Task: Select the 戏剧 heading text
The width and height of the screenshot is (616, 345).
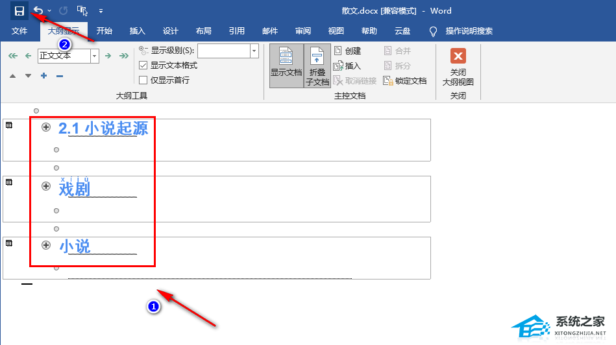Action: pyautogui.click(x=75, y=189)
